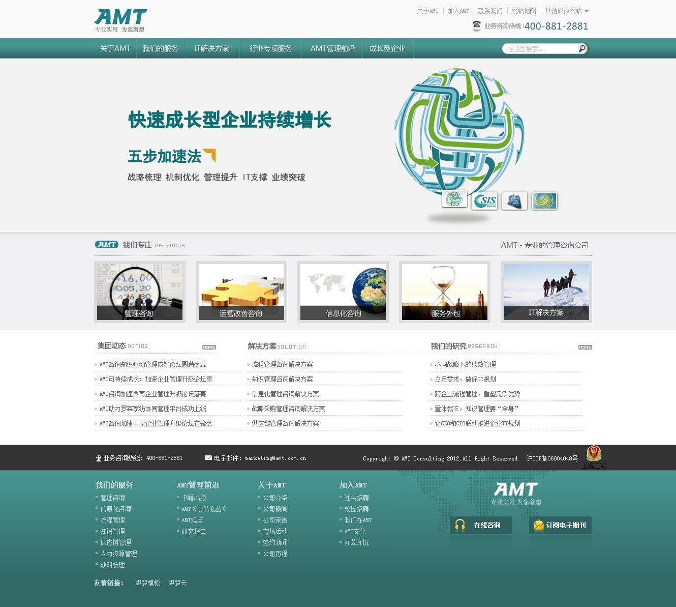
Task: Open the IT解决方案 navigation menu
Action: (212, 48)
